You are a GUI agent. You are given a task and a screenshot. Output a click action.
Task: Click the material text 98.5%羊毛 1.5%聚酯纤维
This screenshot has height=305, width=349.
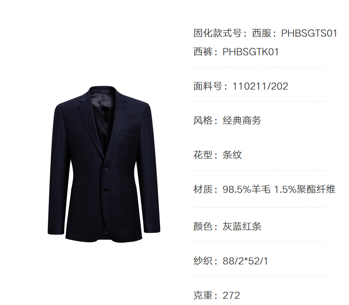pos(279,190)
